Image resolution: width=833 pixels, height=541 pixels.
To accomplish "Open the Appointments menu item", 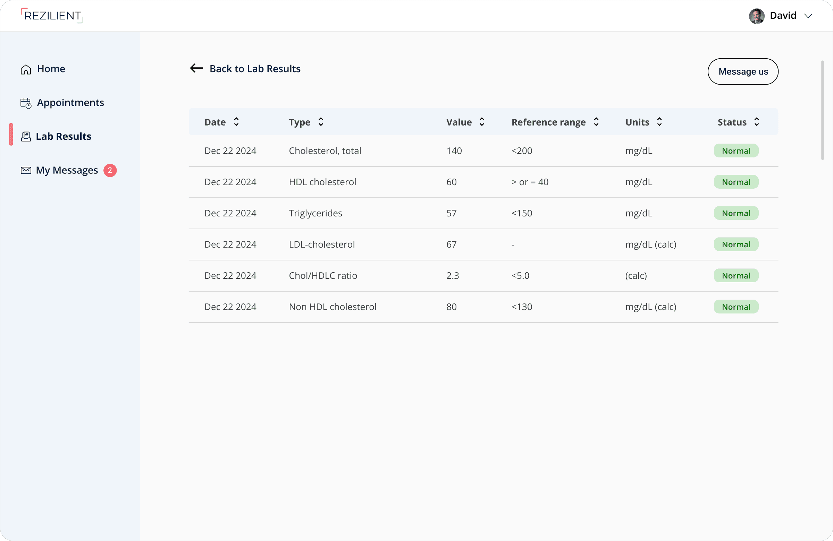I will 70,103.
